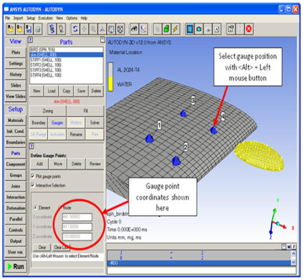Click the save file floppy disk icon
Screen dimensions: 303x280
coord(29,29)
